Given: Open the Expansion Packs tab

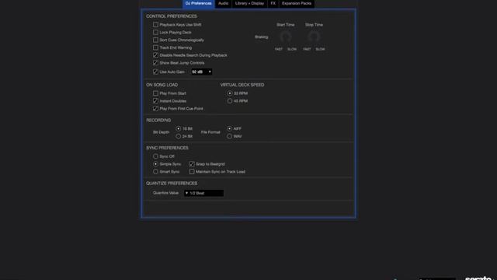Looking at the screenshot, I should pos(297,3).
